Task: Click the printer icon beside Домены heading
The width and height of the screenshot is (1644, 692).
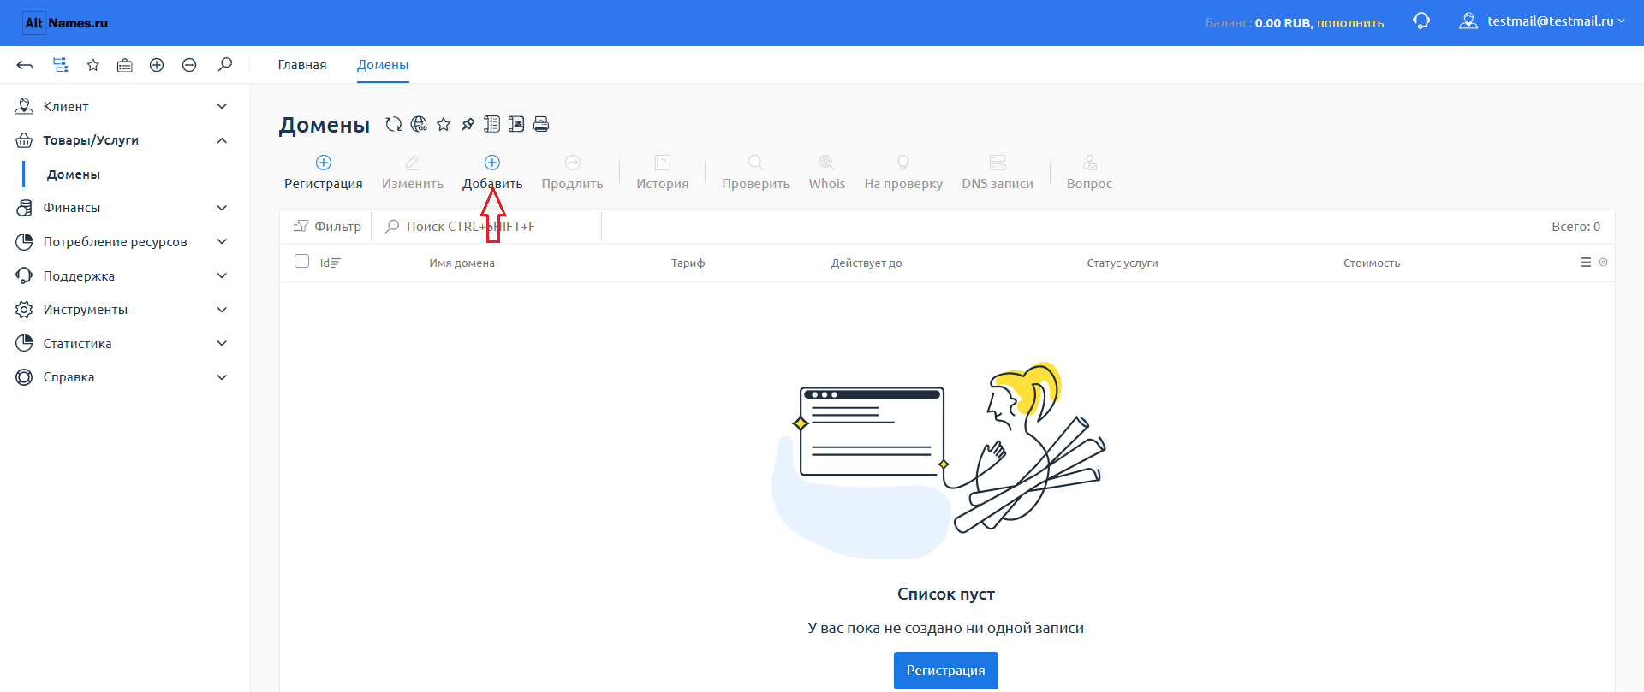Action: 541,124
